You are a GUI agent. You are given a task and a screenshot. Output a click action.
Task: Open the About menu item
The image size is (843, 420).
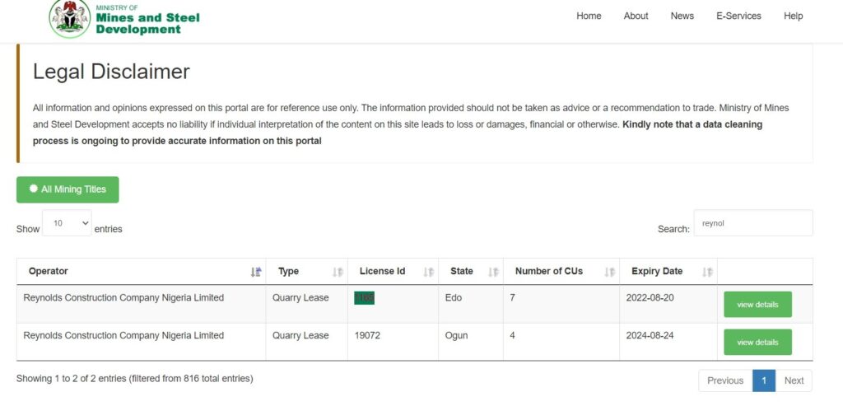(636, 16)
